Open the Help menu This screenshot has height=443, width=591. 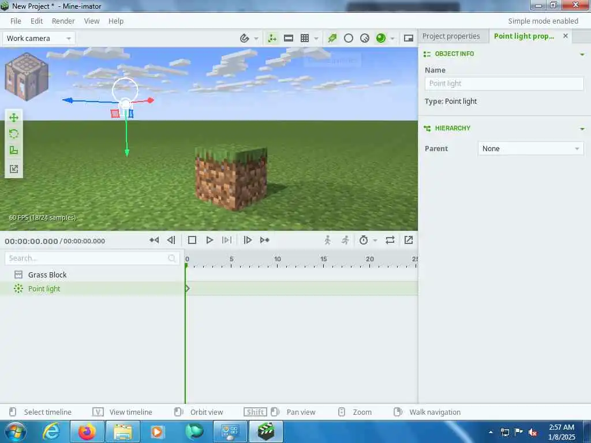click(115, 21)
